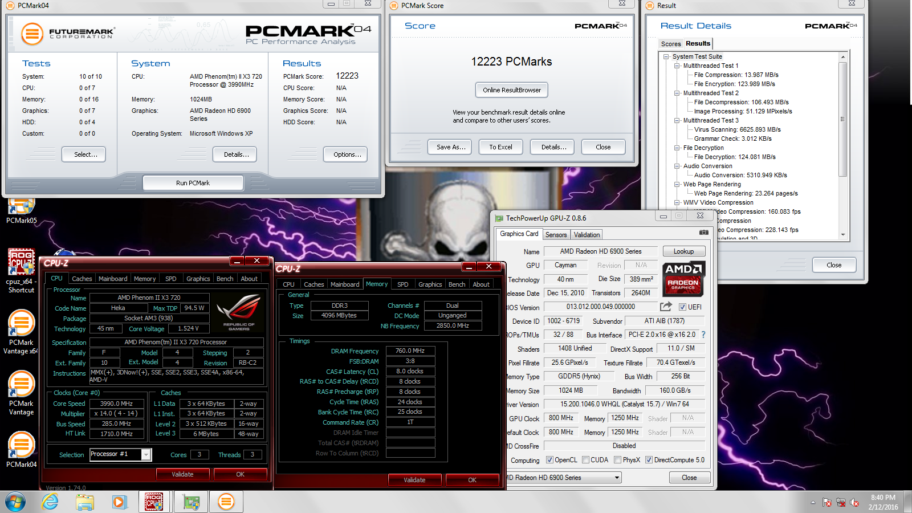Switch to the ROG CPU-Z taskbar icon
912x513 pixels.
(154, 502)
